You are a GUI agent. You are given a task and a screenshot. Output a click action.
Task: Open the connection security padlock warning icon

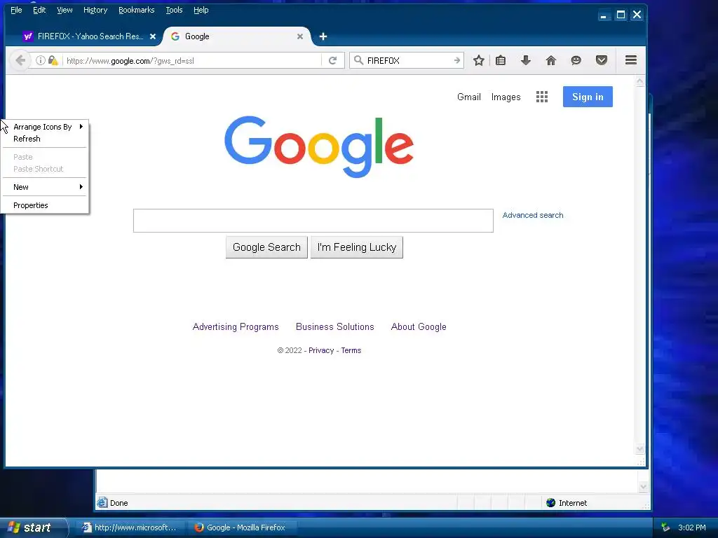[53, 60]
